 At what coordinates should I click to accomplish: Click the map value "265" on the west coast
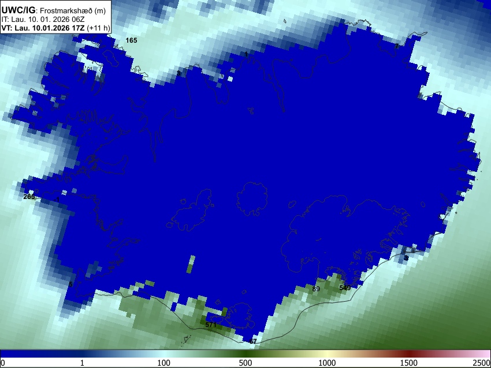pos(29,197)
